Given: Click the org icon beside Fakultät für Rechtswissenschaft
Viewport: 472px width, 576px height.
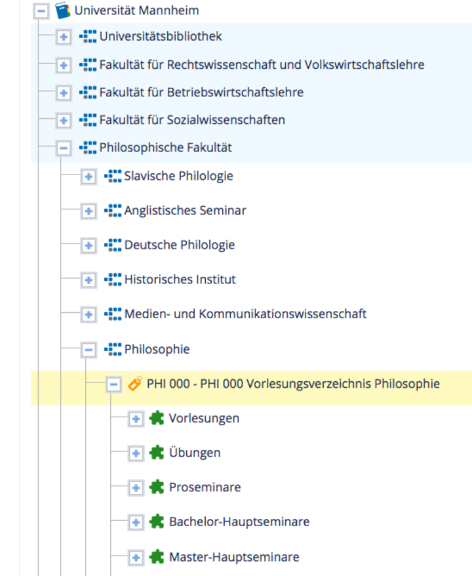Looking at the screenshot, I should pos(88,65).
